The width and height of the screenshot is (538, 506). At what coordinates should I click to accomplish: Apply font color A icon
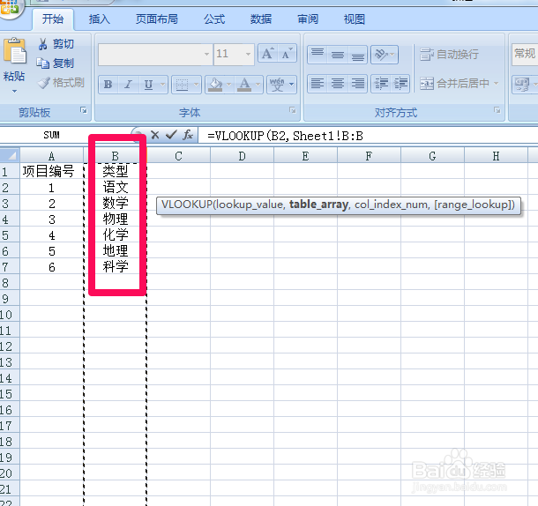pyautogui.click(x=244, y=84)
